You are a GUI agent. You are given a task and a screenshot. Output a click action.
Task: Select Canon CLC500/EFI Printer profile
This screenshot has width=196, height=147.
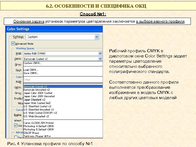63,123
